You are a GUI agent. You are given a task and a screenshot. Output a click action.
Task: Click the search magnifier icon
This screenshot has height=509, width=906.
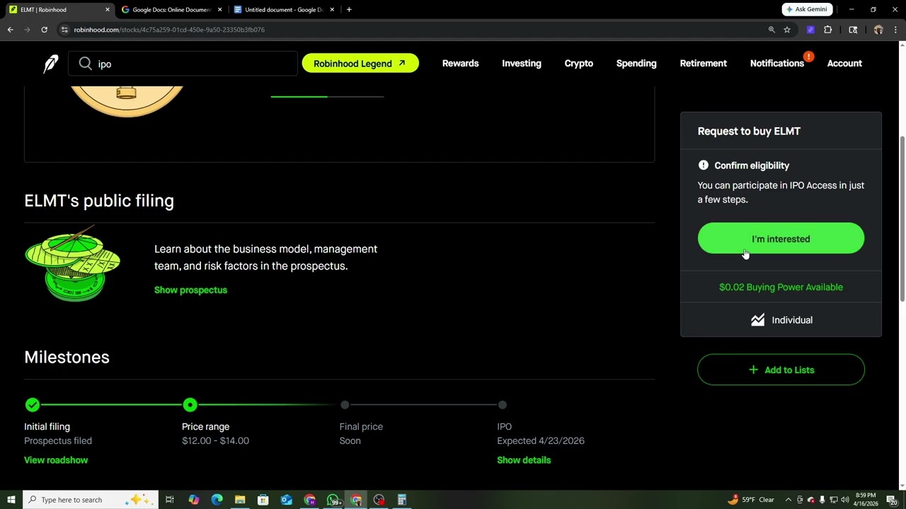[x=86, y=64]
